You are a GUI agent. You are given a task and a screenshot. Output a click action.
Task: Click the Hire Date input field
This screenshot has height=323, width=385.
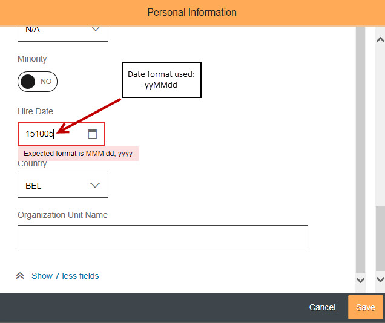tap(61, 134)
